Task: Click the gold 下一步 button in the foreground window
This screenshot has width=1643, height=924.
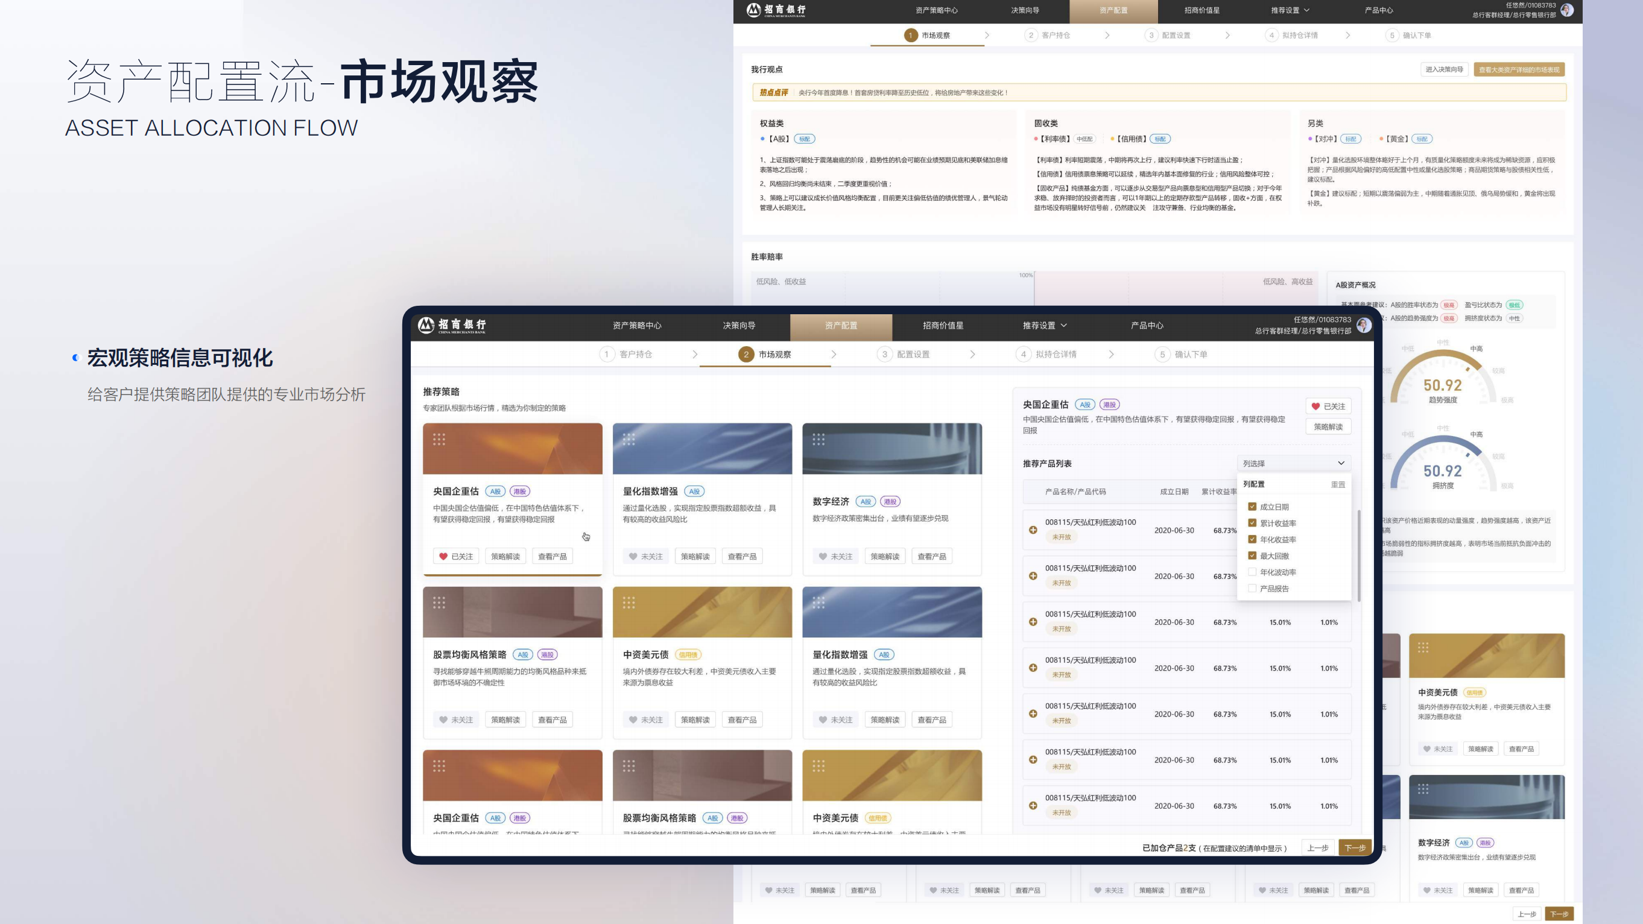Action: click(1354, 847)
